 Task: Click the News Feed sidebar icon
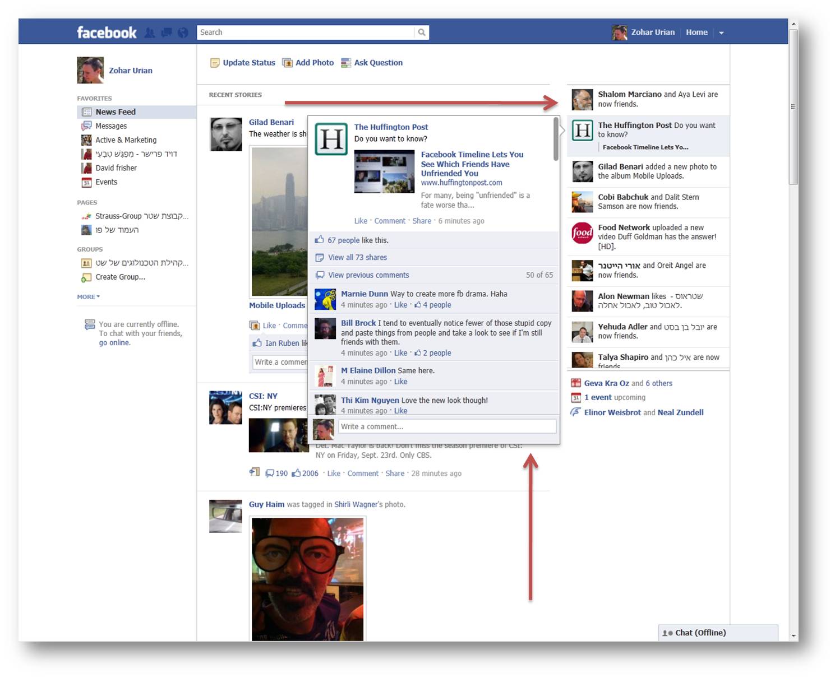tap(86, 112)
